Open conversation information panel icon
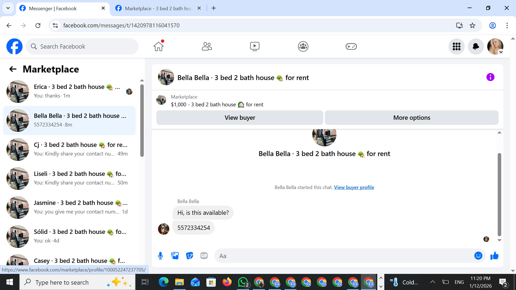 (490, 77)
